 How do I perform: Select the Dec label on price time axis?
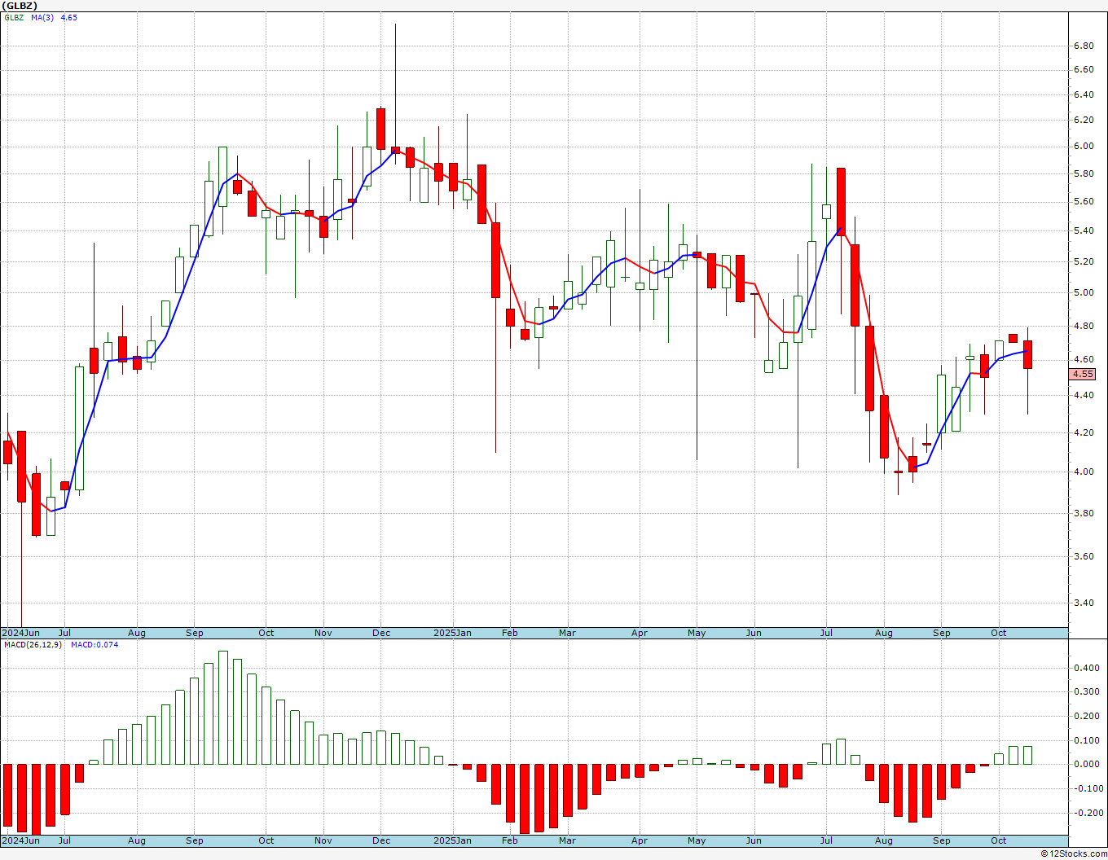380,633
